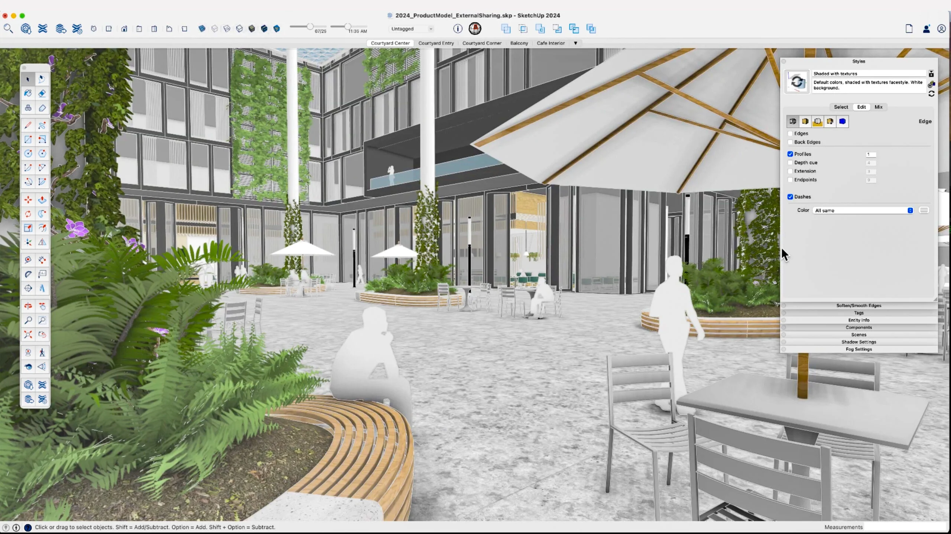
Task: Uncheck the Profiles checkbox
Action: coord(791,154)
